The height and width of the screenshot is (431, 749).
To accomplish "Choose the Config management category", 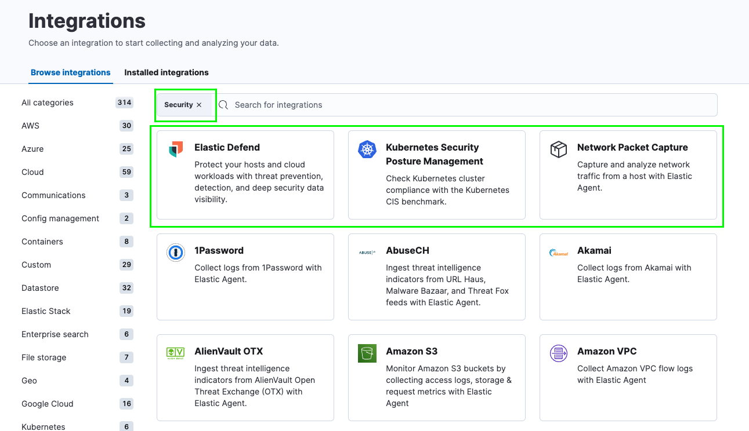I will click(60, 218).
